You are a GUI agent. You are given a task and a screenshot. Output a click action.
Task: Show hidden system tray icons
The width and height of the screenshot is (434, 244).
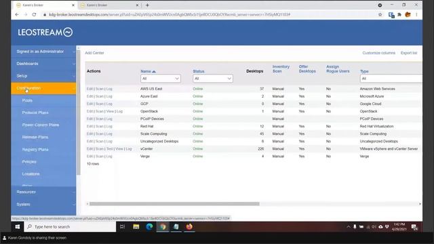pos(348,227)
